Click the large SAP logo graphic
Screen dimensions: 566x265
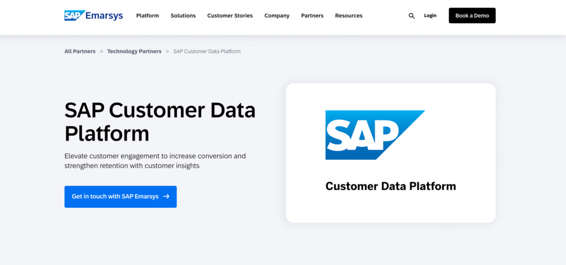375,135
